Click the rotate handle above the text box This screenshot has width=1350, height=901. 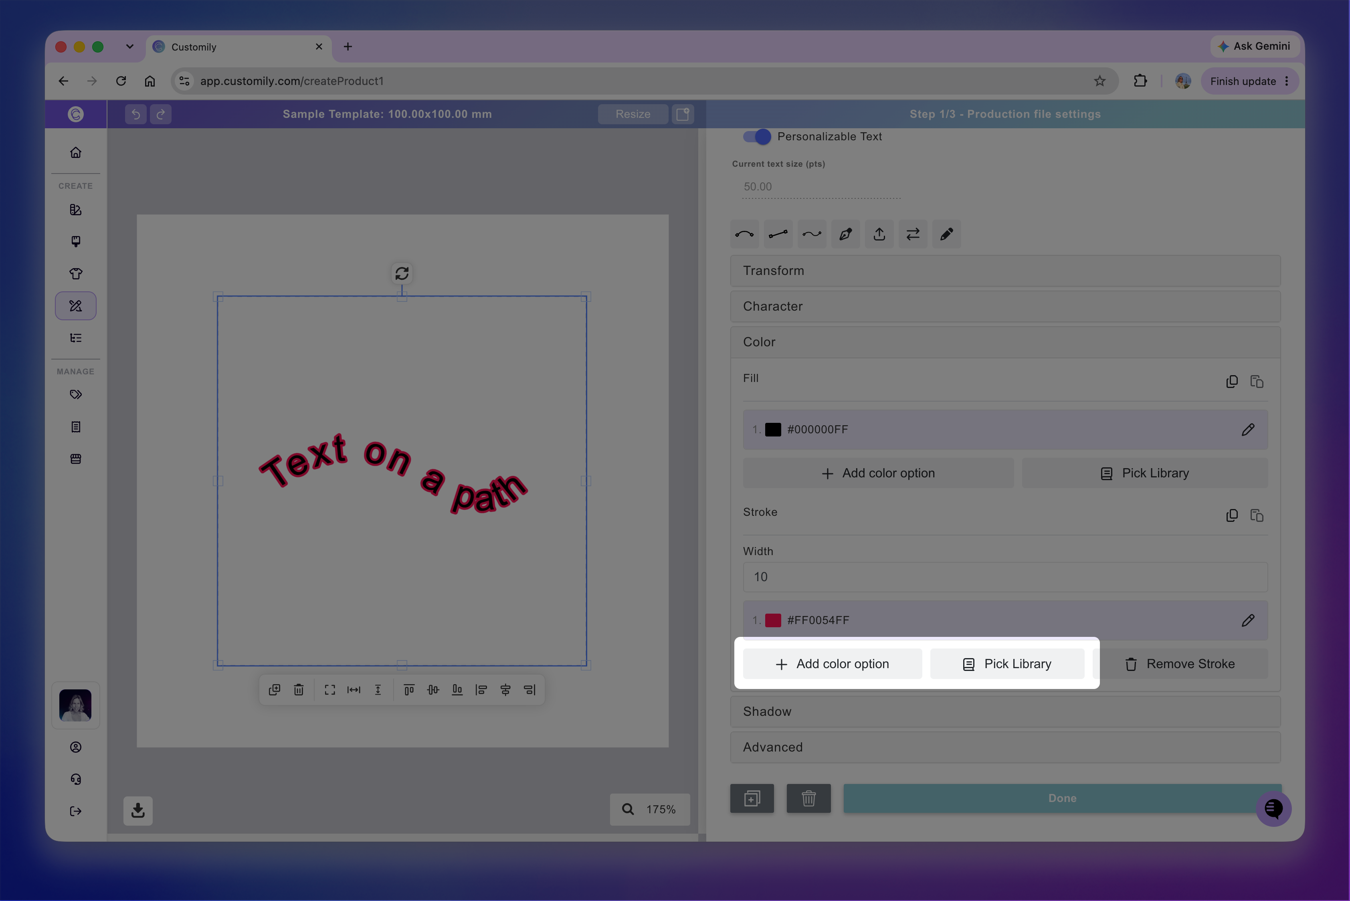(x=402, y=273)
